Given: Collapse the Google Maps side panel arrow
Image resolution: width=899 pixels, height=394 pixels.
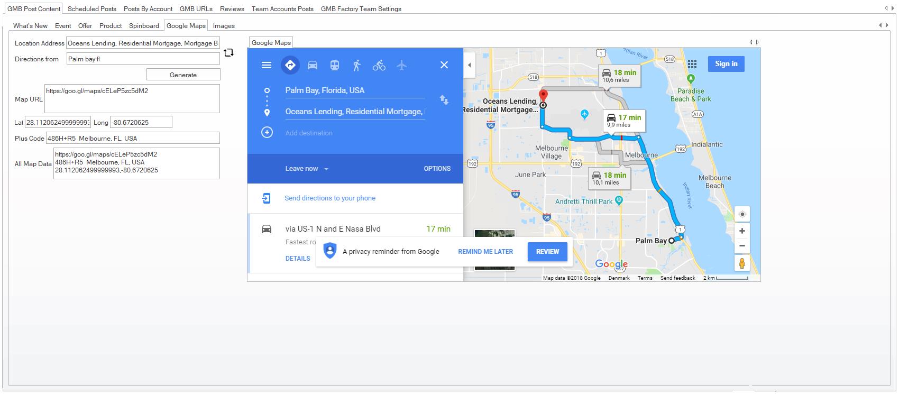Looking at the screenshot, I should tap(469, 65).
